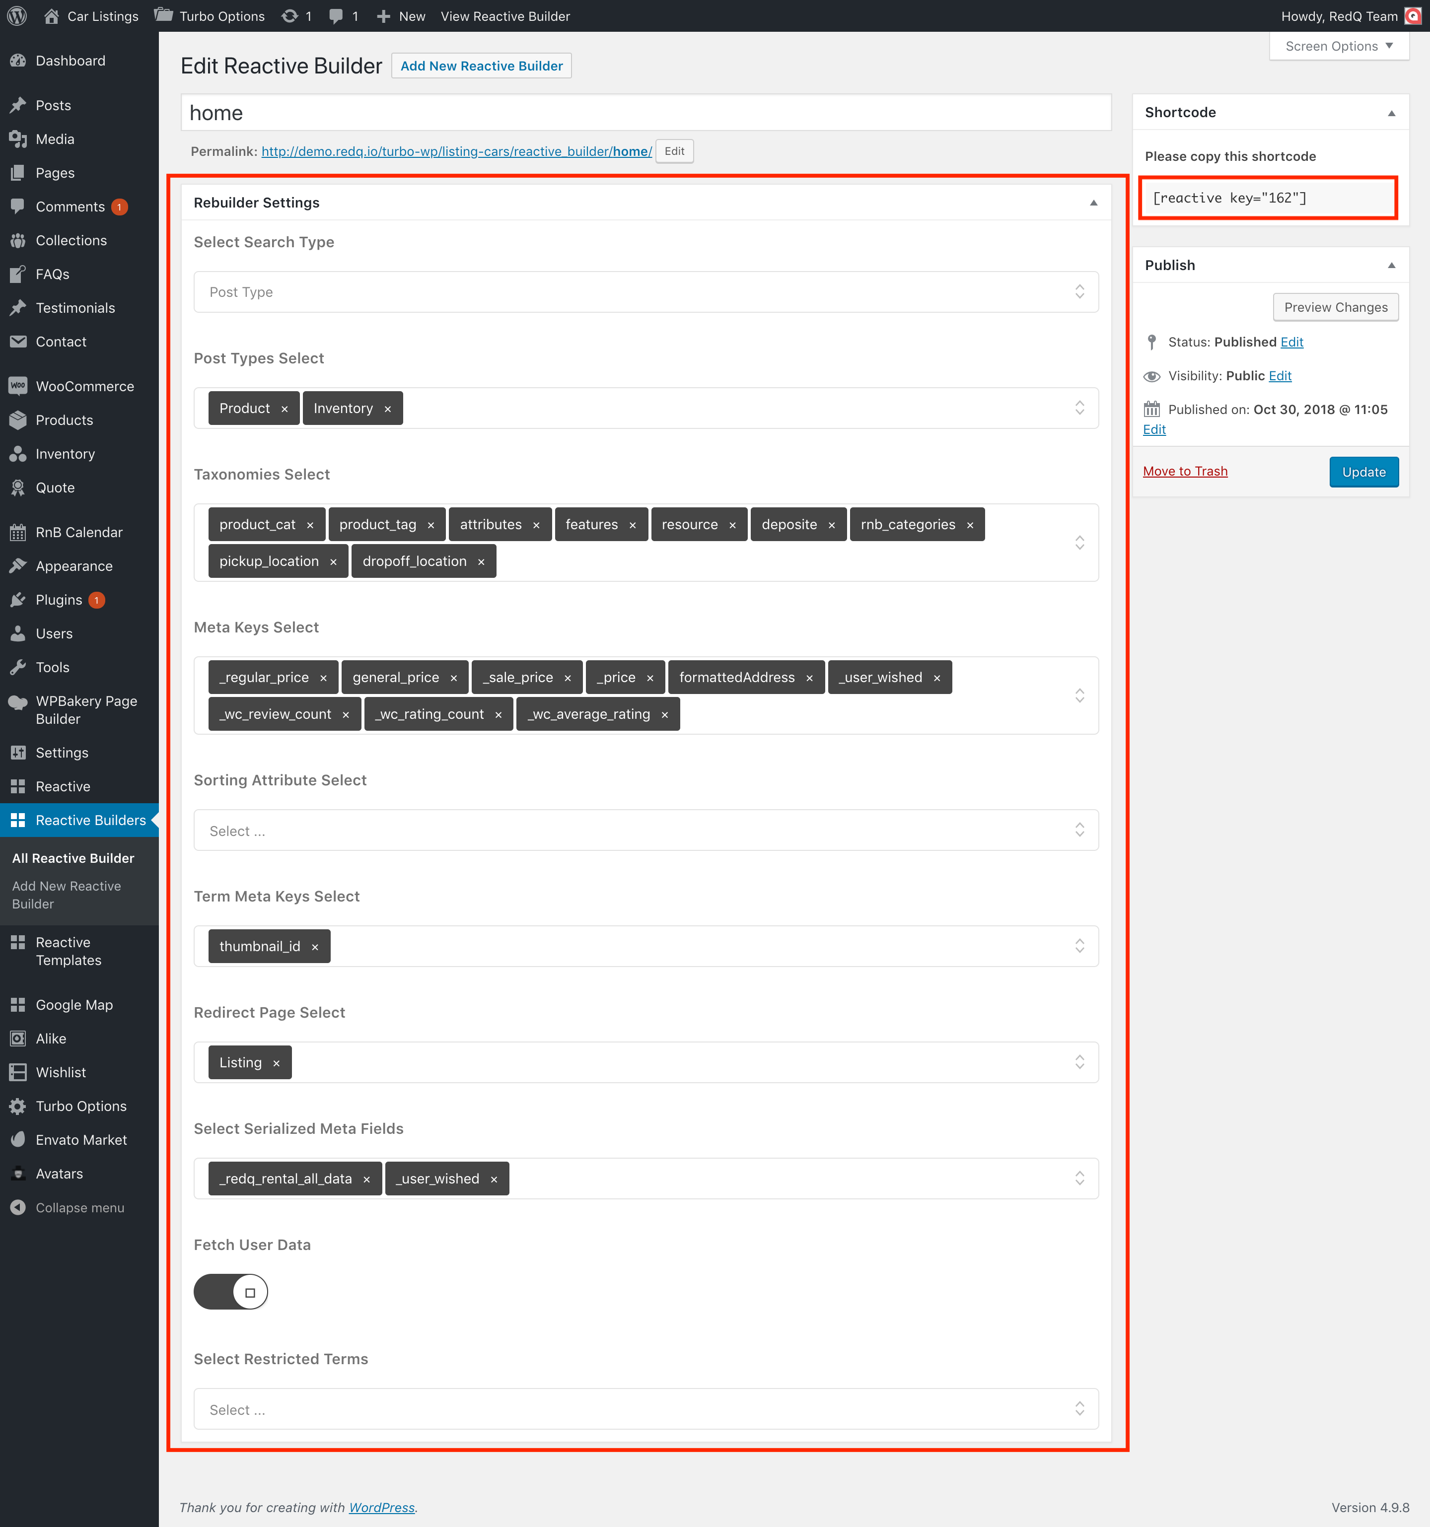This screenshot has height=1527, width=1430.
Task: Click the Turbo Options gear icon
Action: [18, 1106]
